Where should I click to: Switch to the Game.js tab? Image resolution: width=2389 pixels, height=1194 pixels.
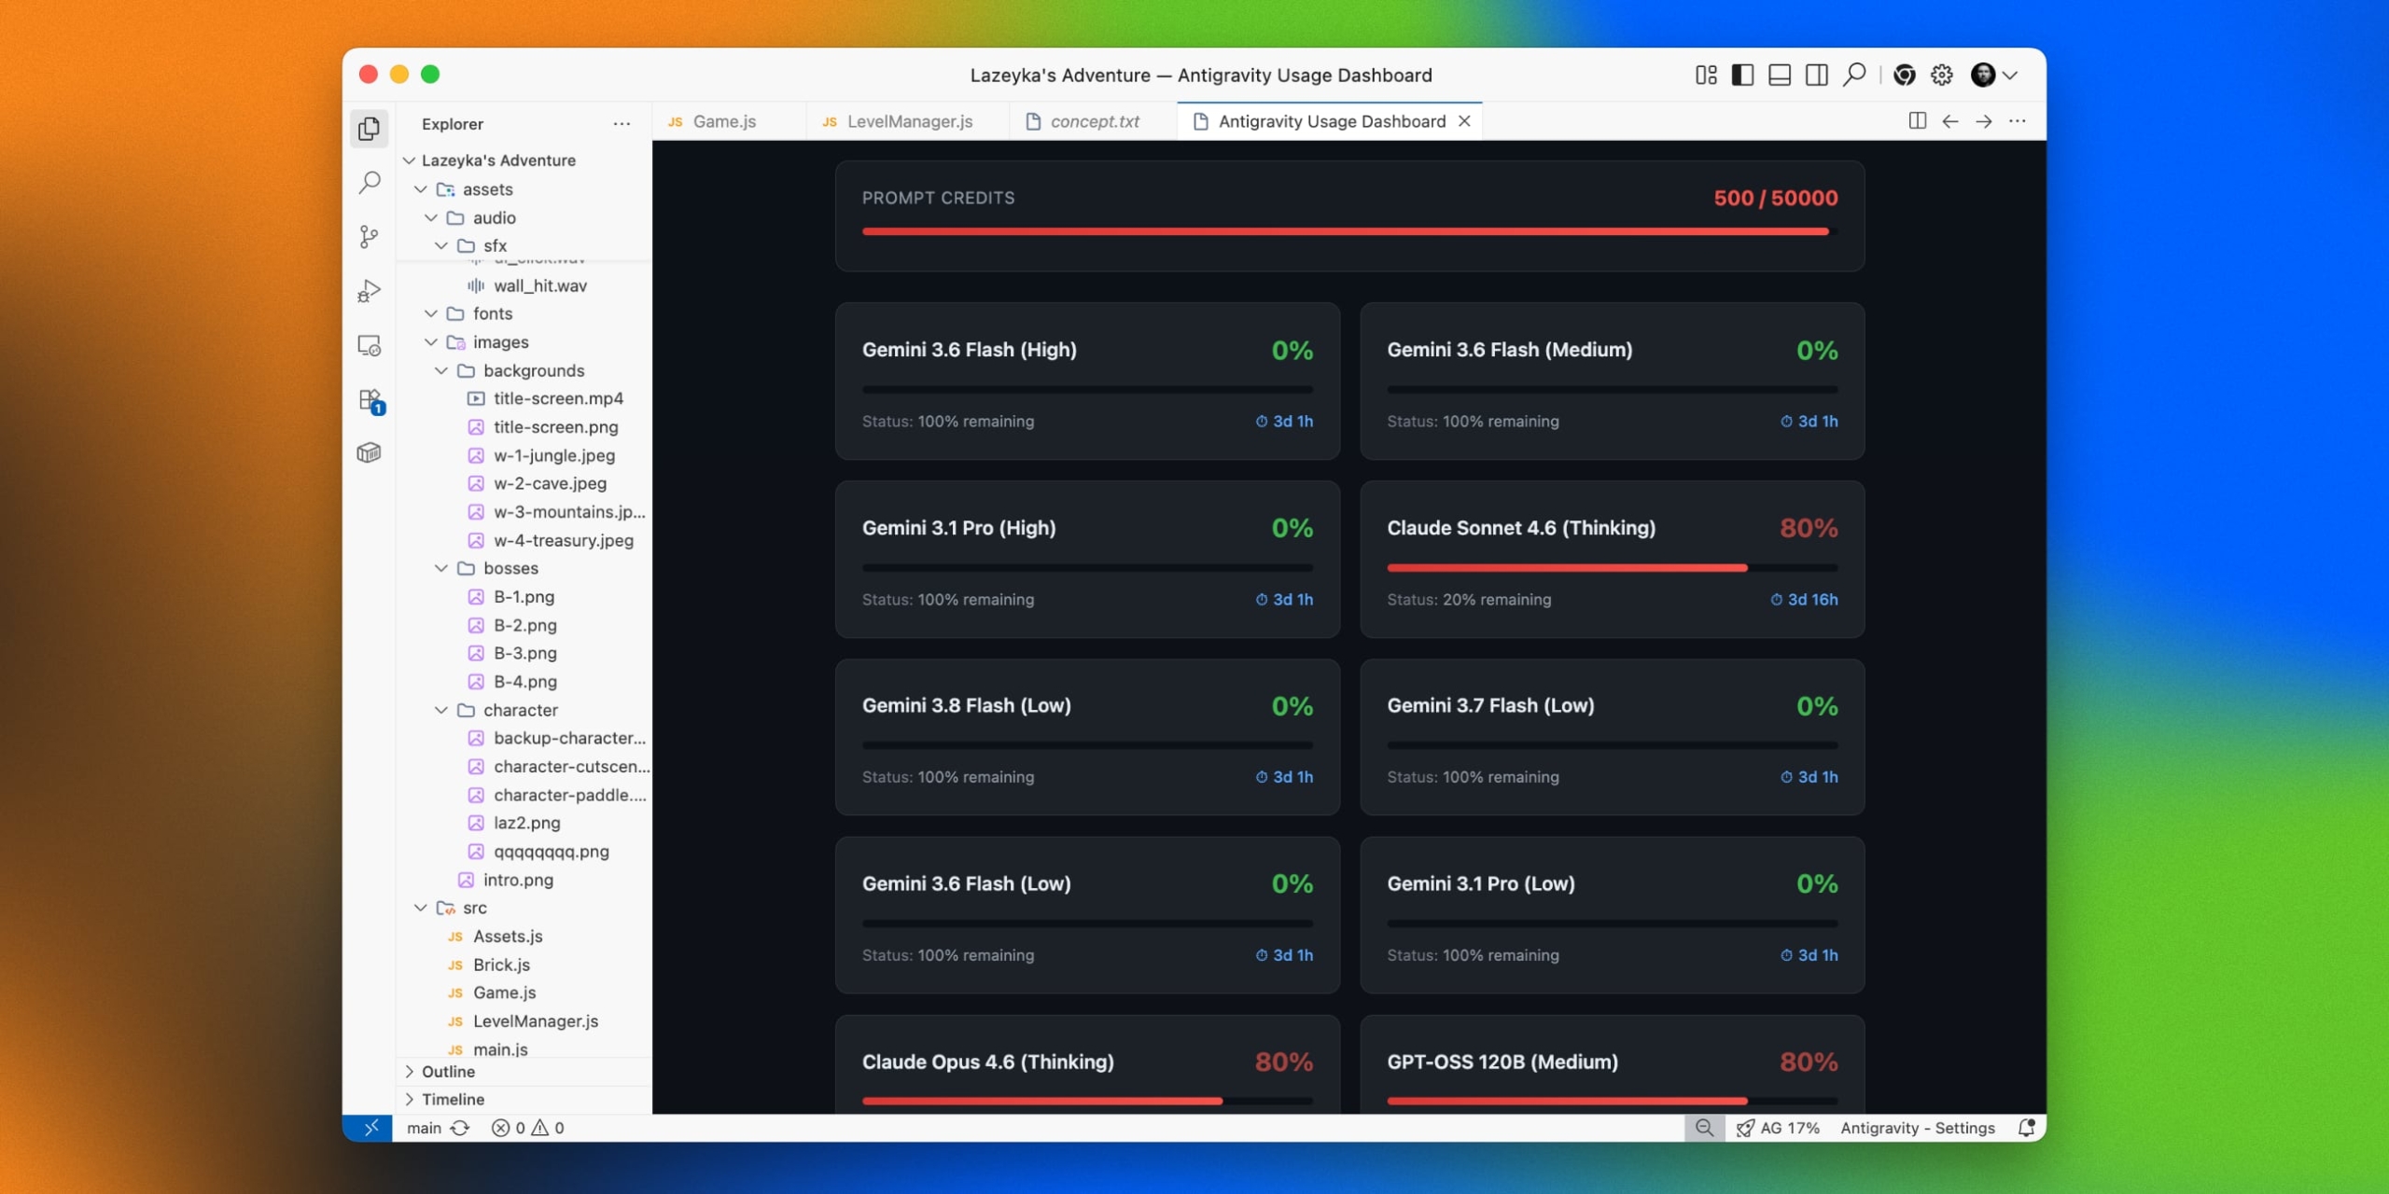729,121
